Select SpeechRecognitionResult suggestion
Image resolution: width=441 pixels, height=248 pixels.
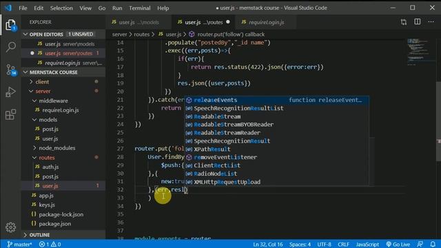[277, 141]
